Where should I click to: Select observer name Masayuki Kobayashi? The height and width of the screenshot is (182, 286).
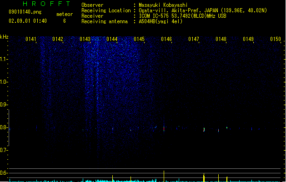[x=163, y=5]
